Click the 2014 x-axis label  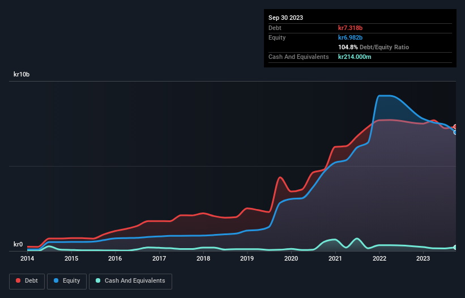(x=27, y=258)
